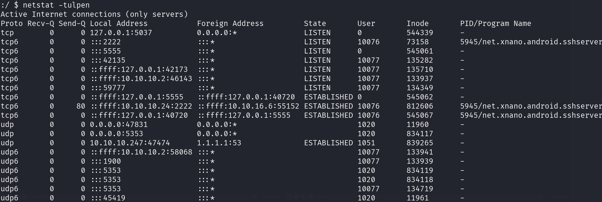This screenshot has width=602, height=202.
Task: Click the 1.1.1.1:53 foreign address
Action: tap(219, 143)
